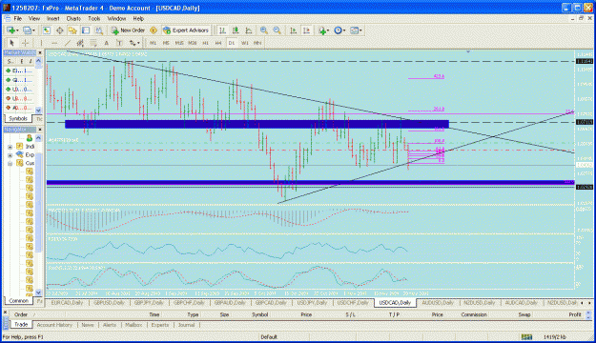Select the Fibonacci retracement tool
596x343 pixels.
tap(93, 43)
